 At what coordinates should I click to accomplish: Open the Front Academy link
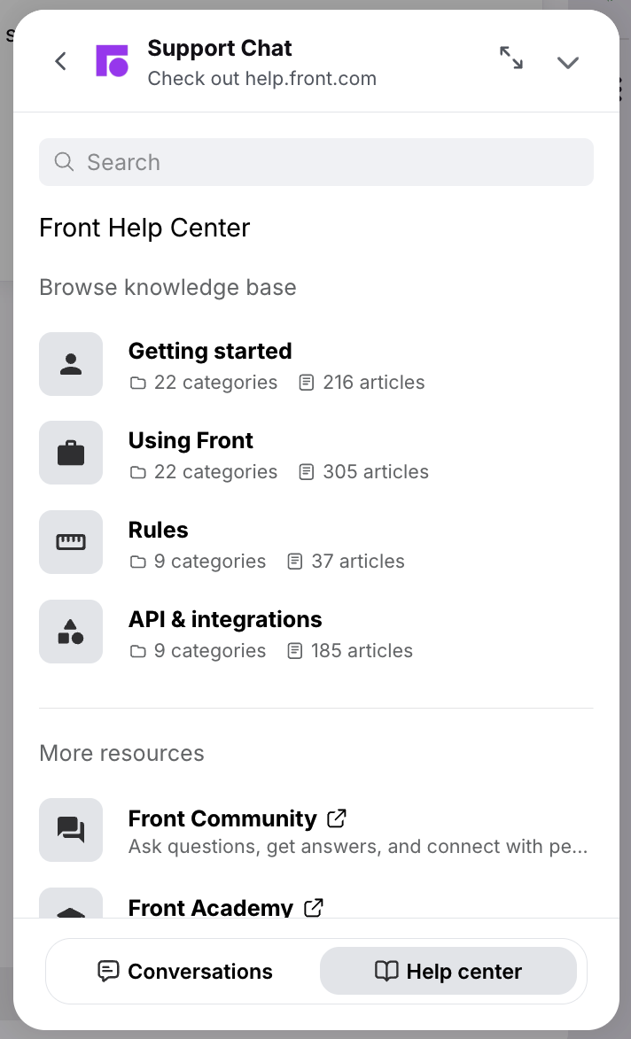pyautogui.click(x=211, y=908)
